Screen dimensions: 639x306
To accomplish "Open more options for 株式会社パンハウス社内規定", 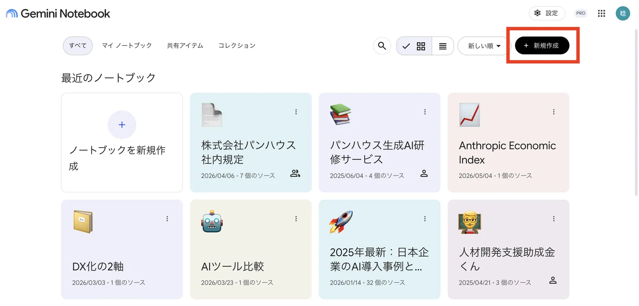I will (x=296, y=112).
